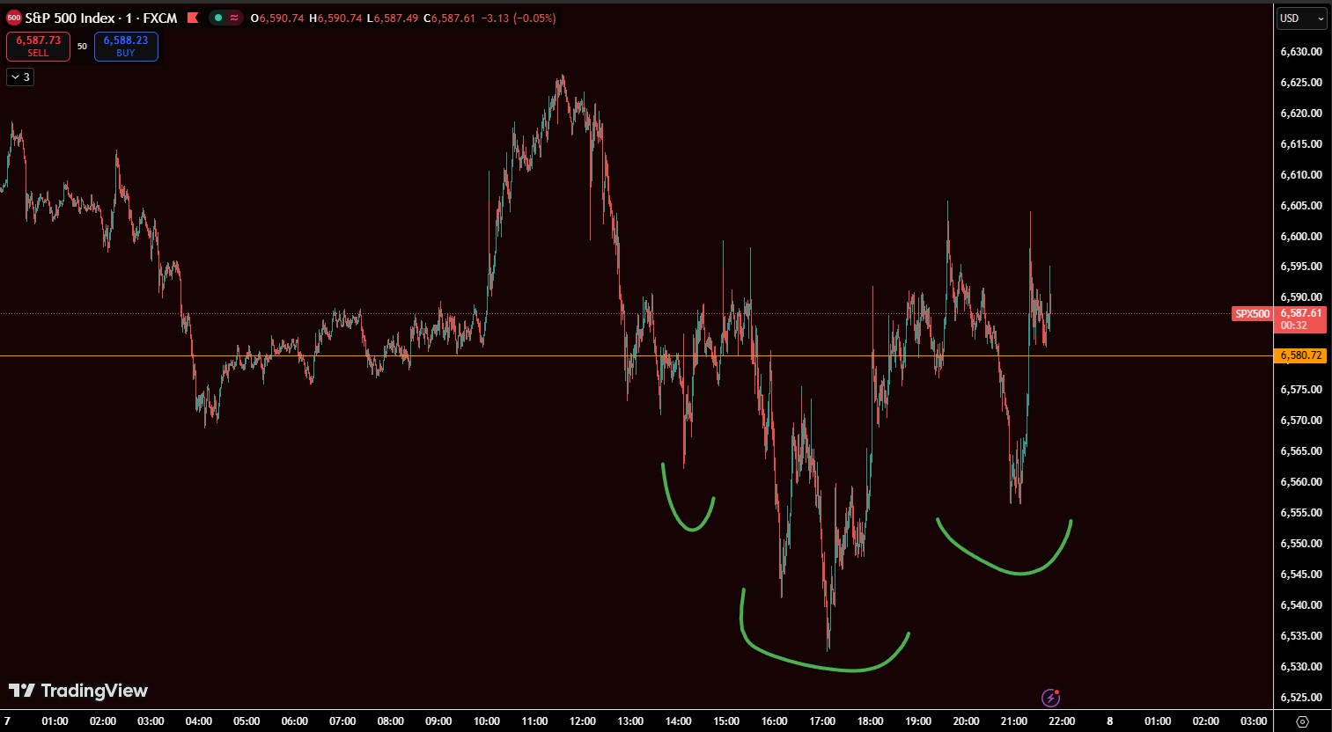Click the close value C6,587.61
1332x732 pixels.
[450, 18]
